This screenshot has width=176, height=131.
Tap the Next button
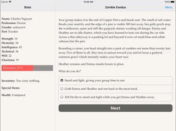coord(115,108)
